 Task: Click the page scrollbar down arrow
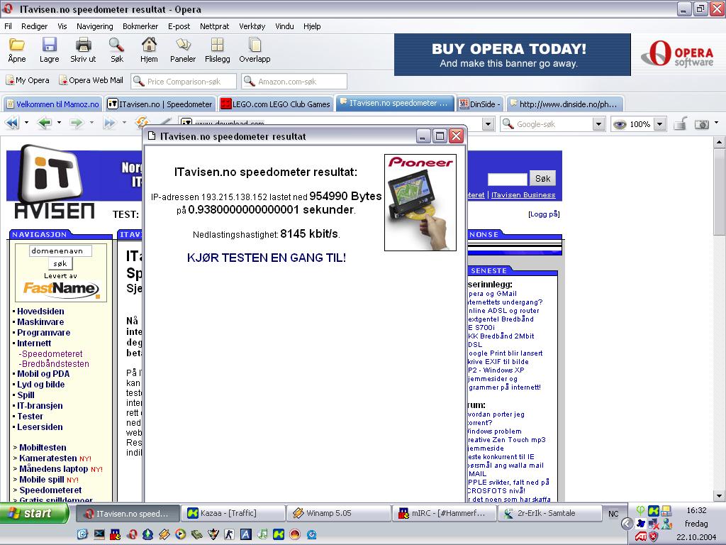pyautogui.click(x=719, y=496)
